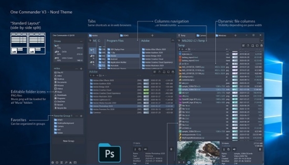Navigate forward in the Temp pane

tap(186, 49)
